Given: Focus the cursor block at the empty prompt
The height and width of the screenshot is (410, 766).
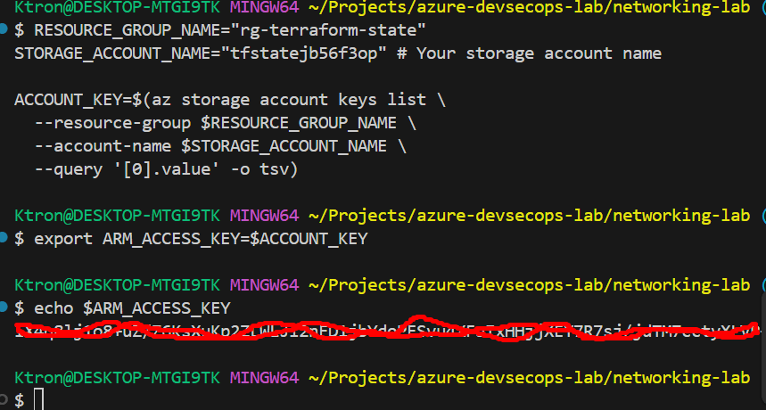Looking at the screenshot, I should [38, 401].
